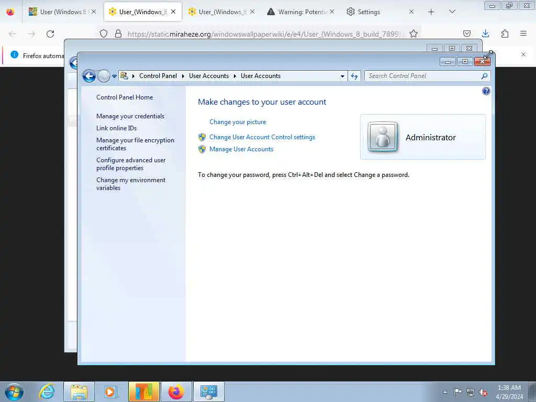Dismiss the Firefox notification bar

pyautogui.click(x=523, y=54)
